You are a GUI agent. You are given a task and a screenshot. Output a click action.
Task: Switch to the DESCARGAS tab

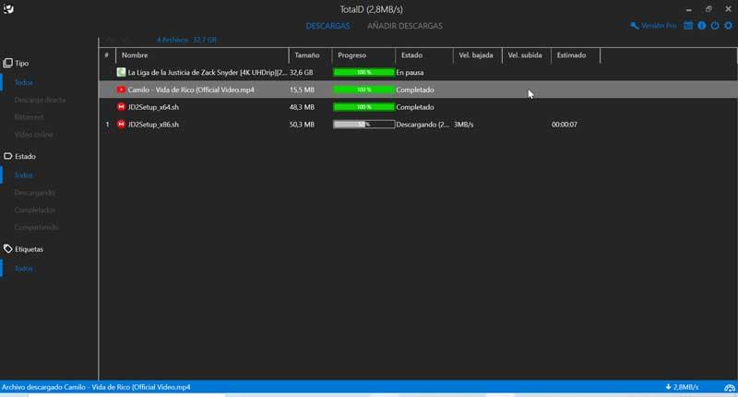pyautogui.click(x=327, y=26)
